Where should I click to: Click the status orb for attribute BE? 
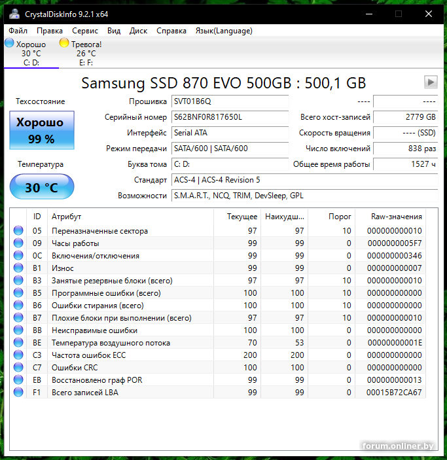tap(18, 342)
